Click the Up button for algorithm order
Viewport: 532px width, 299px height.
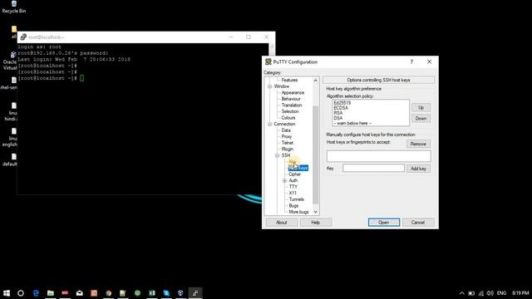[421, 107]
